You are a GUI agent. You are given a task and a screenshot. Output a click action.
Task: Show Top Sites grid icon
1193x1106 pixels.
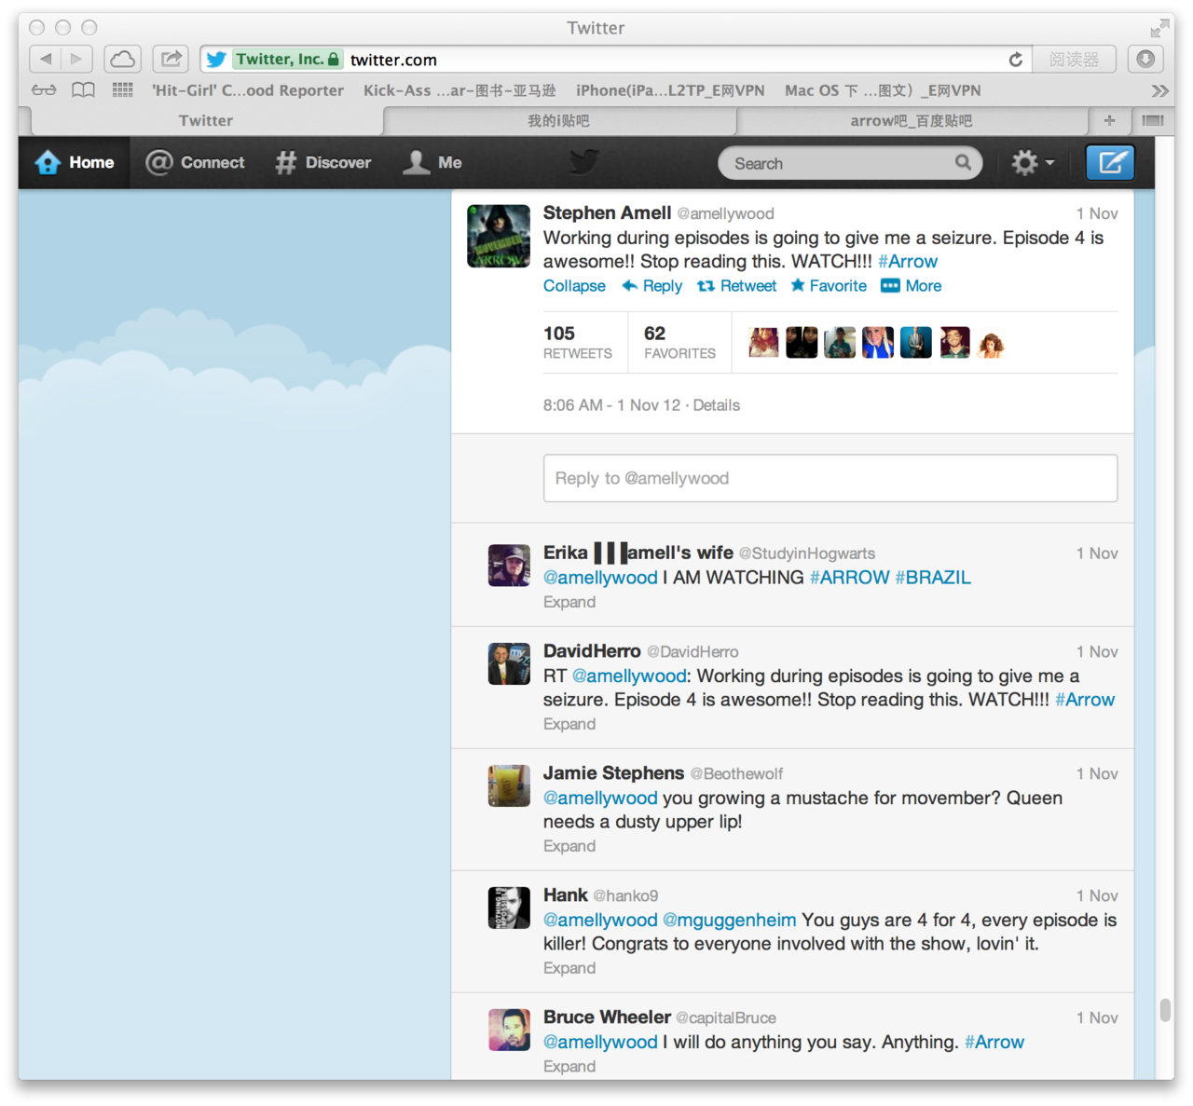pyautogui.click(x=122, y=89)
